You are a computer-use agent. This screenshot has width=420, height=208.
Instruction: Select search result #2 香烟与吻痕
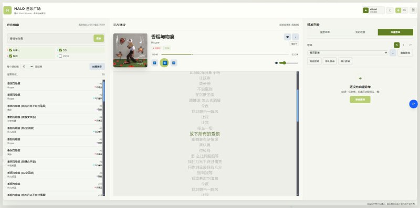point(55,96)
